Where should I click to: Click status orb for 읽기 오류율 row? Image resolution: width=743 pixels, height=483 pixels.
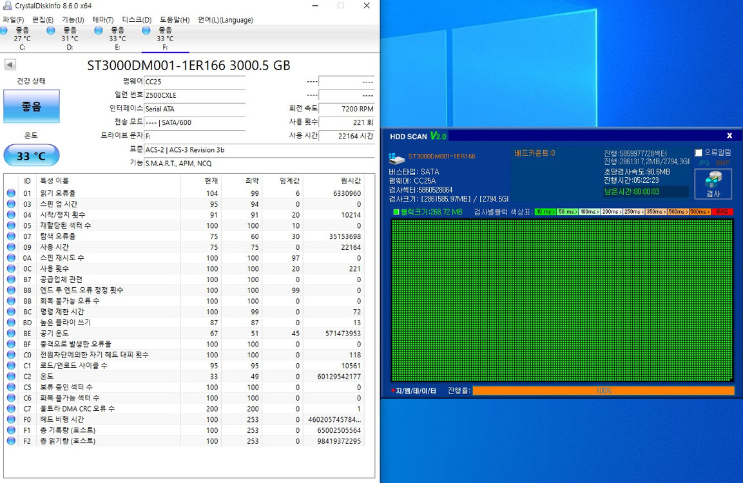point(11,193)
